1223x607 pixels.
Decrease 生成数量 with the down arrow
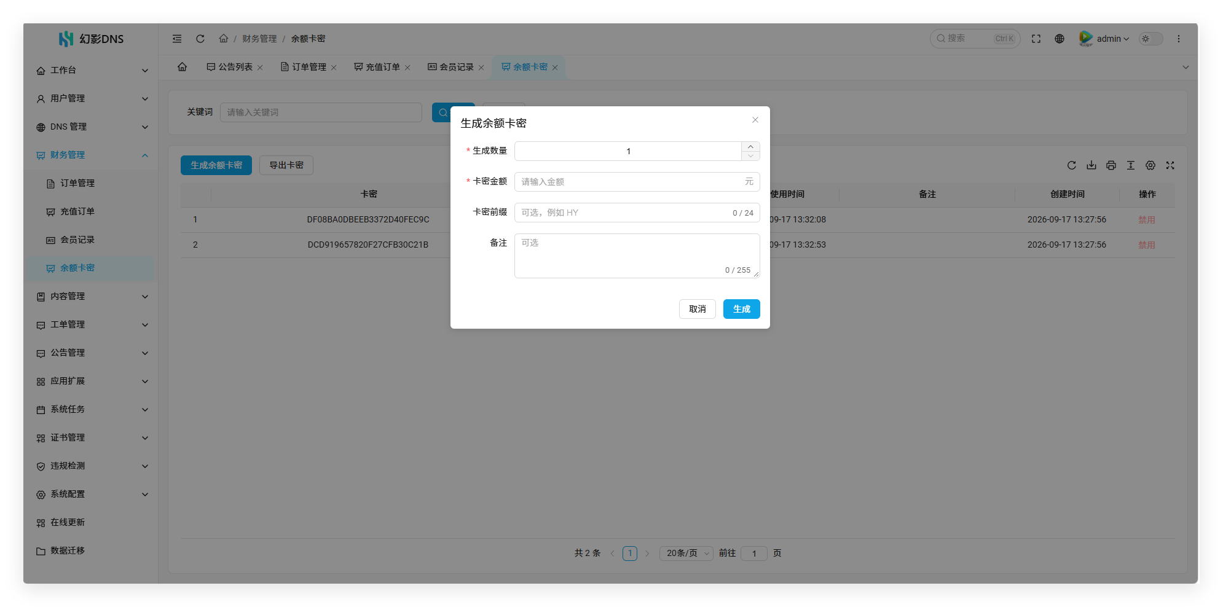[x=750, y=156]
